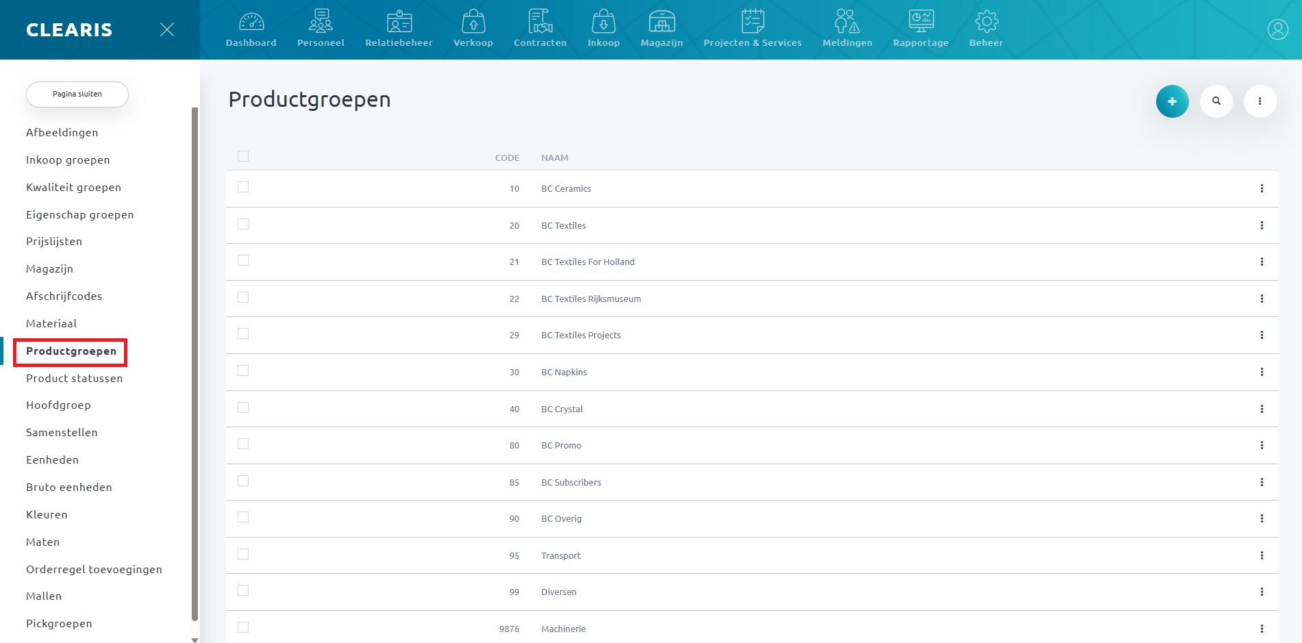Open the Dashboard icon in the top navigation
Screen dimensions: 1302x643
click(251, 21)
